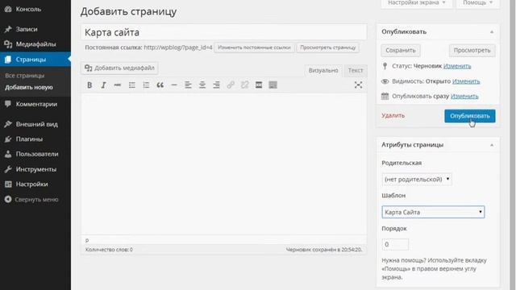Click the Просмотреть preview button
This screenshot has height=290, width=516.
pyautogui.click(x=472, y=50)
